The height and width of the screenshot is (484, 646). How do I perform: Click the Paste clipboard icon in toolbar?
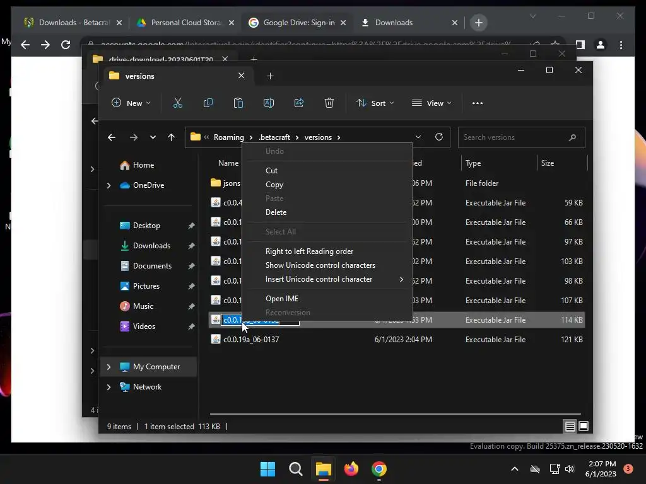pyautogui.click(x=238, y=103)
